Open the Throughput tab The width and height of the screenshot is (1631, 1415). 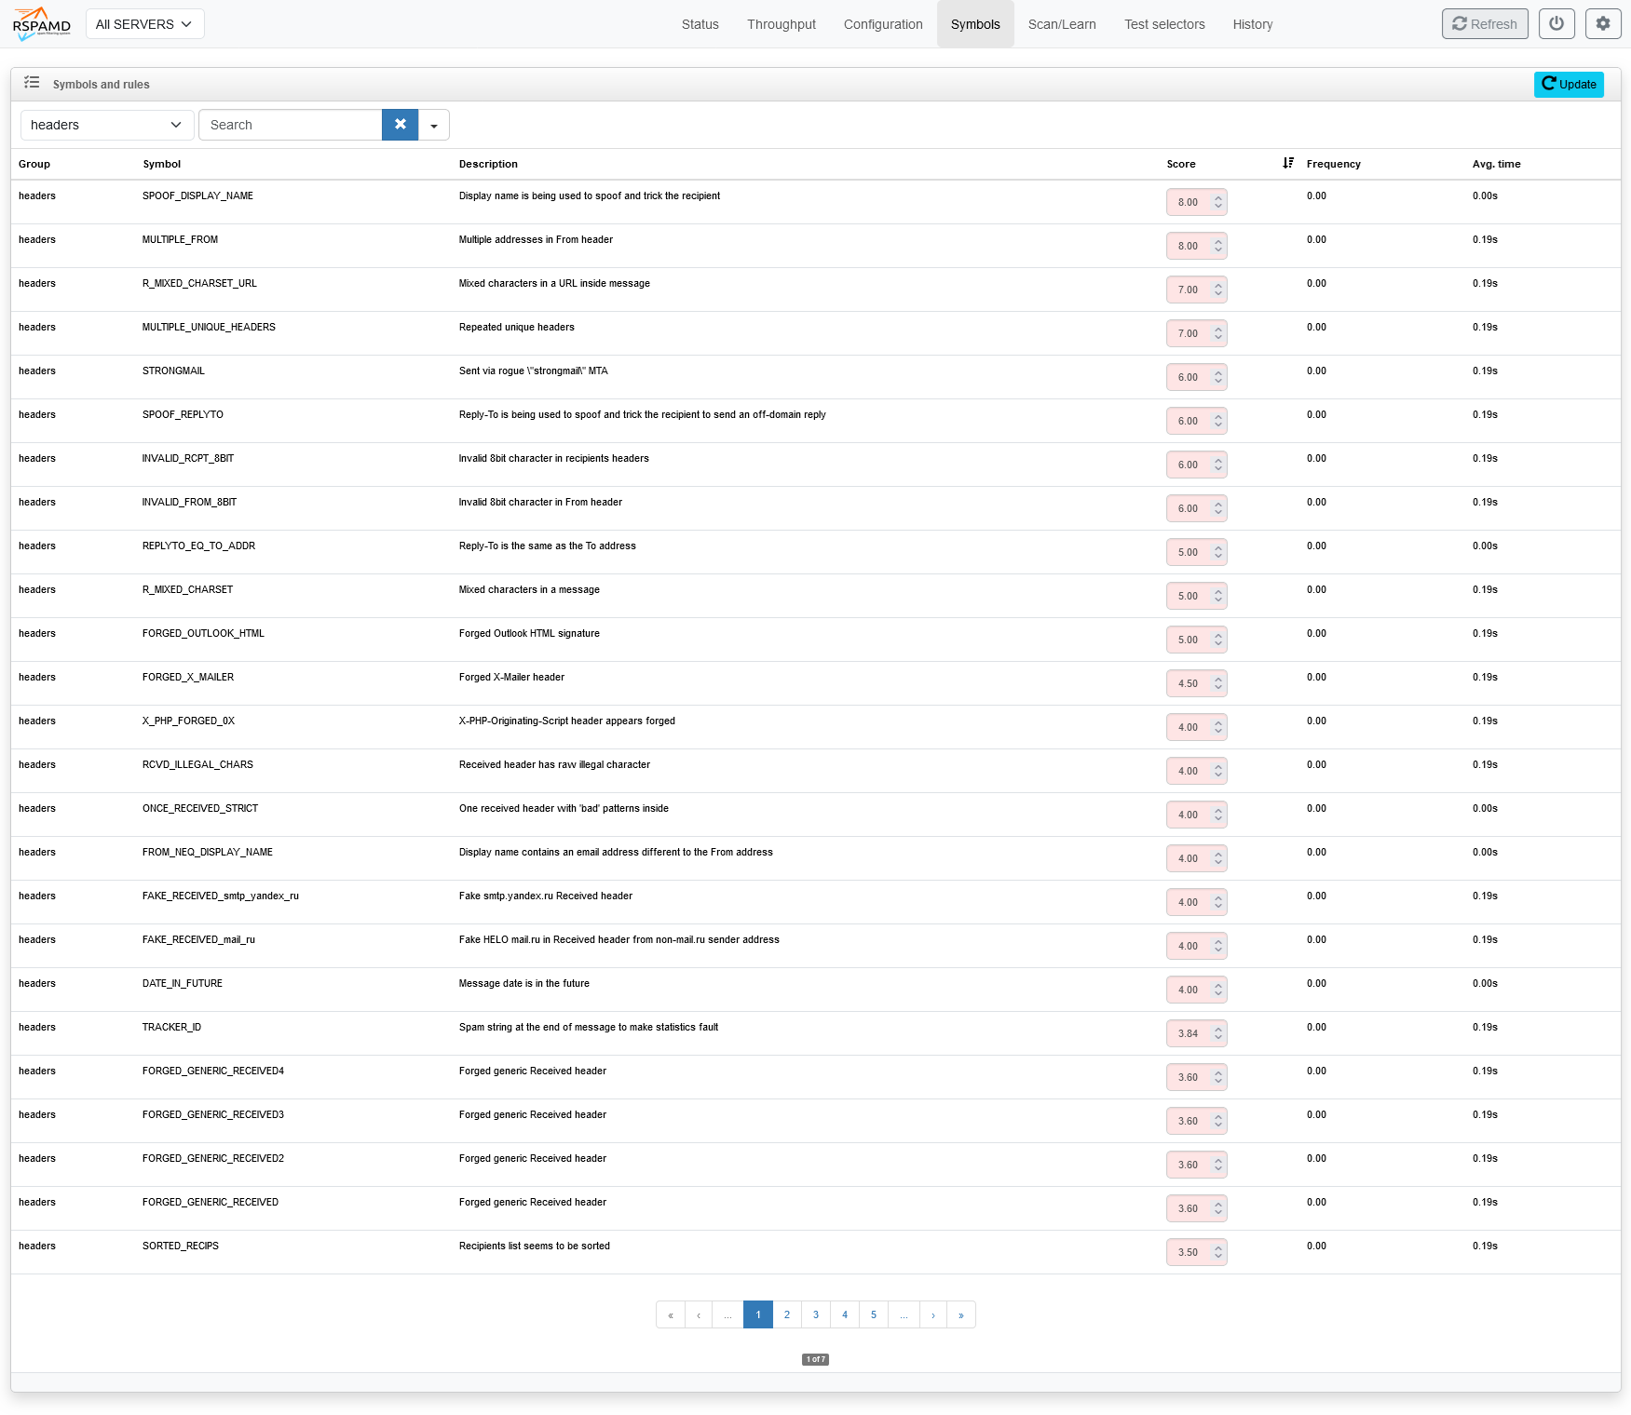click(x=782, y=24)
